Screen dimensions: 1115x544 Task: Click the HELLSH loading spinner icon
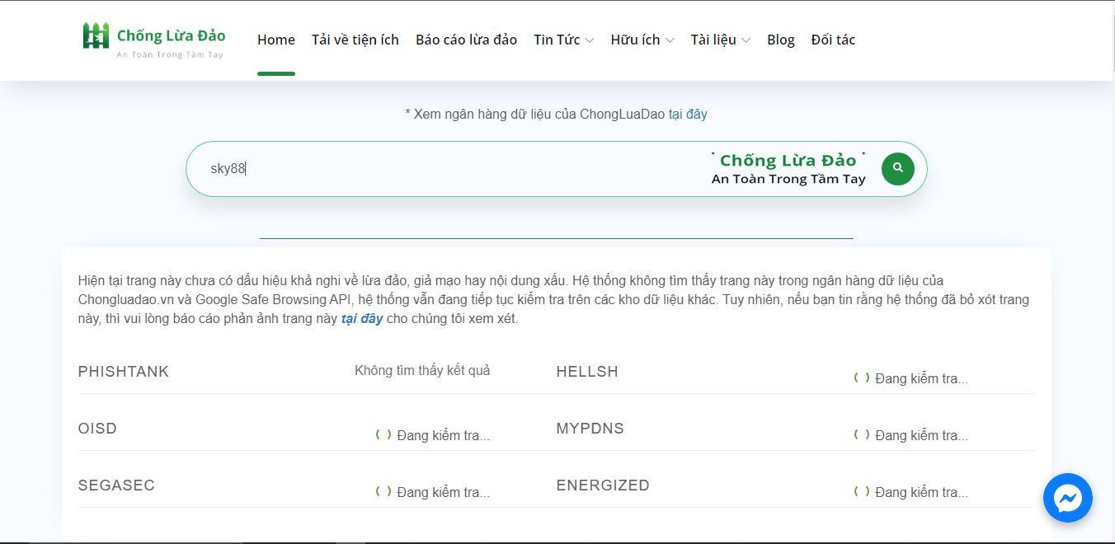pyautogui.click(x=862, y=378)
